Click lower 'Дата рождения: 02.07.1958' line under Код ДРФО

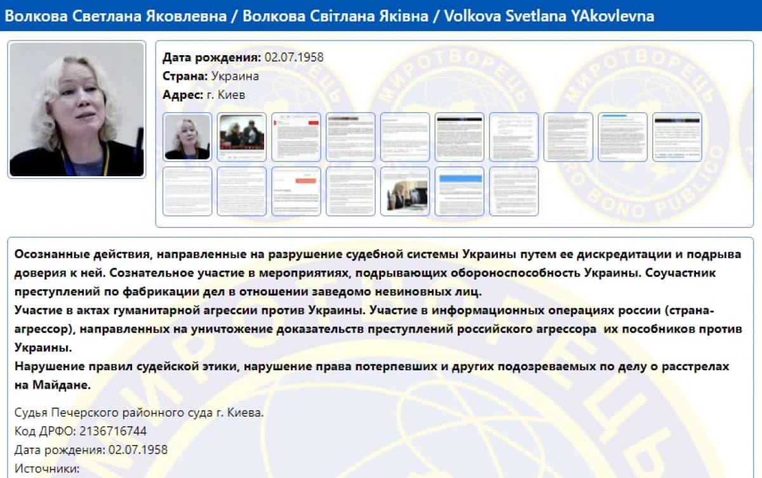(91, 450)
